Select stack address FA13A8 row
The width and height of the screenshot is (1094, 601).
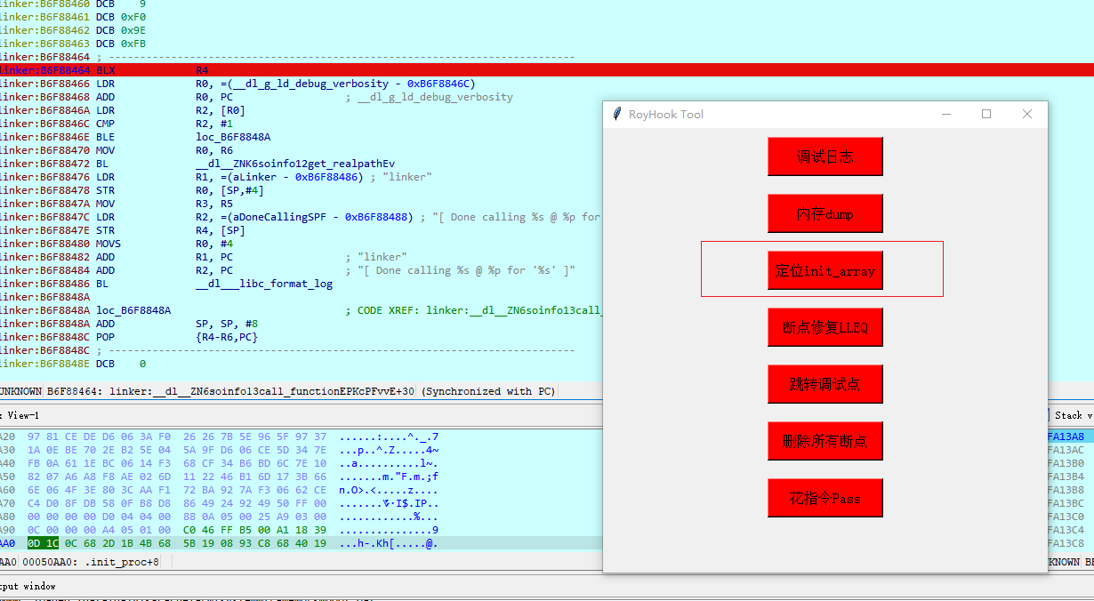click(x=1070, y=437)
